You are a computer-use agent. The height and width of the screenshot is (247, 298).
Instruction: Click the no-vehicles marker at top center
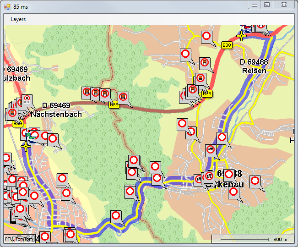(x=206, y=36)
